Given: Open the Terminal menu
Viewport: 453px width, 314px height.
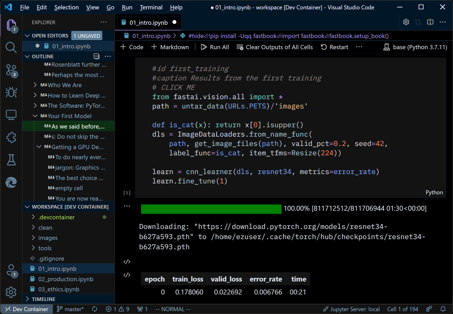Looking at the screenshot, I should point(151,7).
